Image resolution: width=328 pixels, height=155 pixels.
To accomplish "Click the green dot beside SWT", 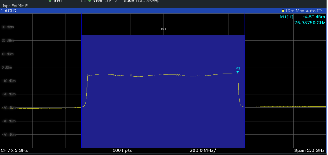I will (50, 1).
